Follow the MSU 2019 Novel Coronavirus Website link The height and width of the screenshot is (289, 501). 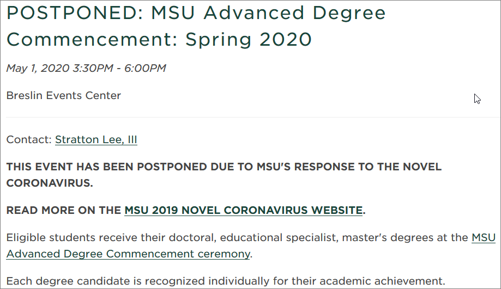coord(243,210)
